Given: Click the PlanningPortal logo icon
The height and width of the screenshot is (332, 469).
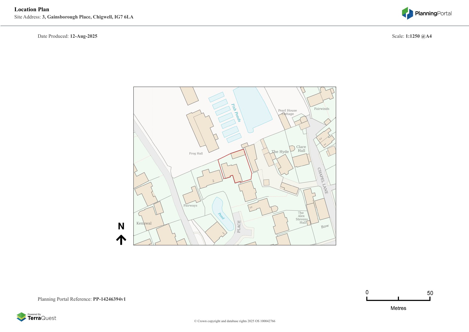Looking at the screenshot, I should tap(408, 13).
